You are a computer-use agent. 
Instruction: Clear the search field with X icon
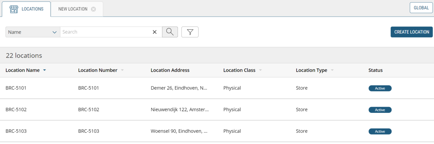click(154, 32)
